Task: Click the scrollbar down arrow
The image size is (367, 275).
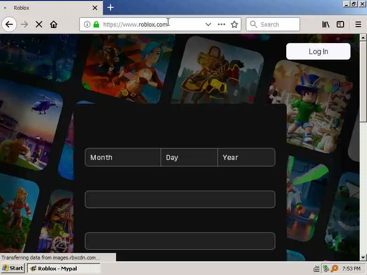Action: coord(363,258)
